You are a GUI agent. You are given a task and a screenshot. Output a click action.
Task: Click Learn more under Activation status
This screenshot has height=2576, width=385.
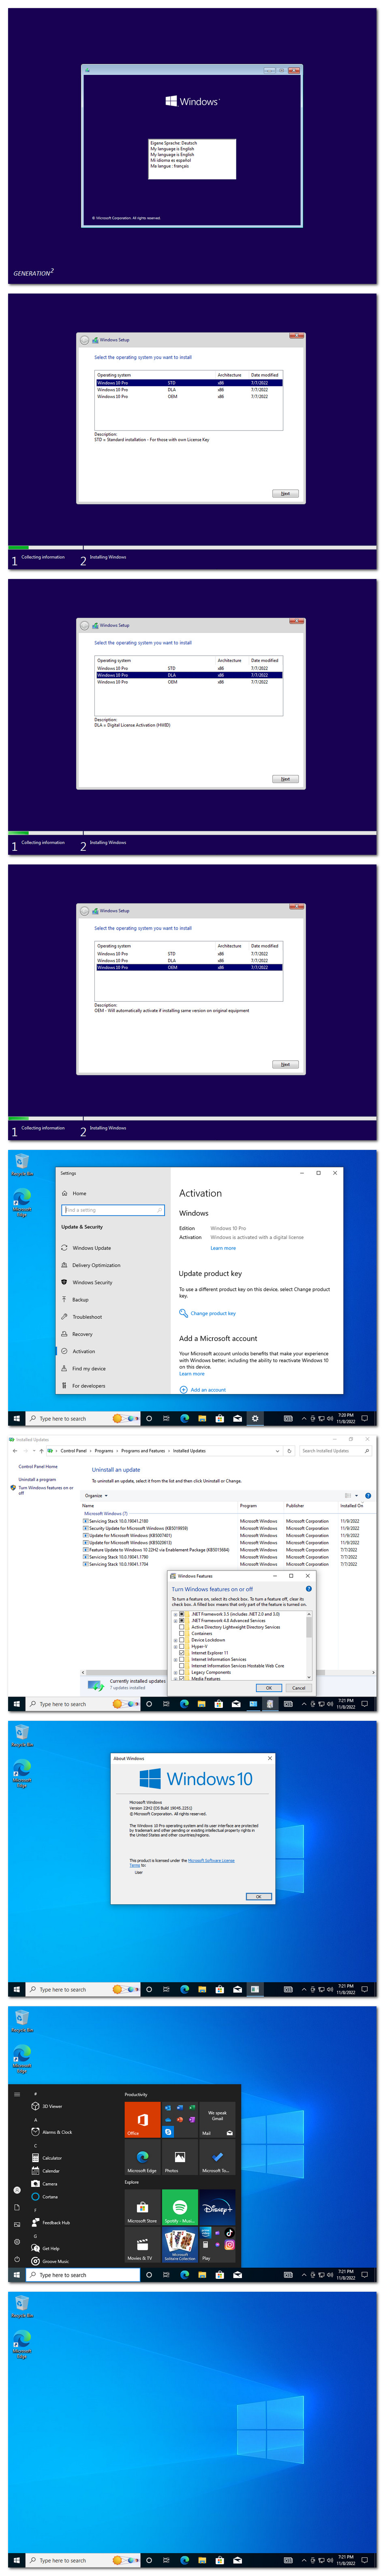[x=223, y=1248]
